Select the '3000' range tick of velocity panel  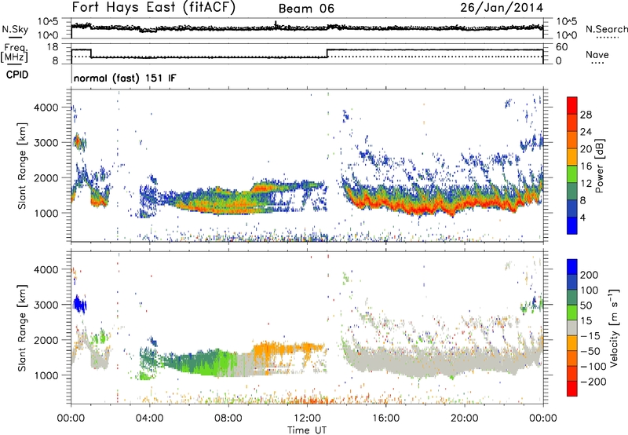click(x=46, y=305)
